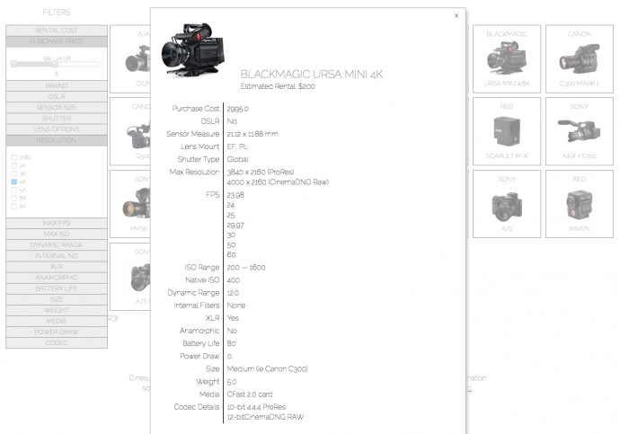The image size is (620, 434).
Task: Open the INTERNAL ND filter section
Action: [57, 256]
